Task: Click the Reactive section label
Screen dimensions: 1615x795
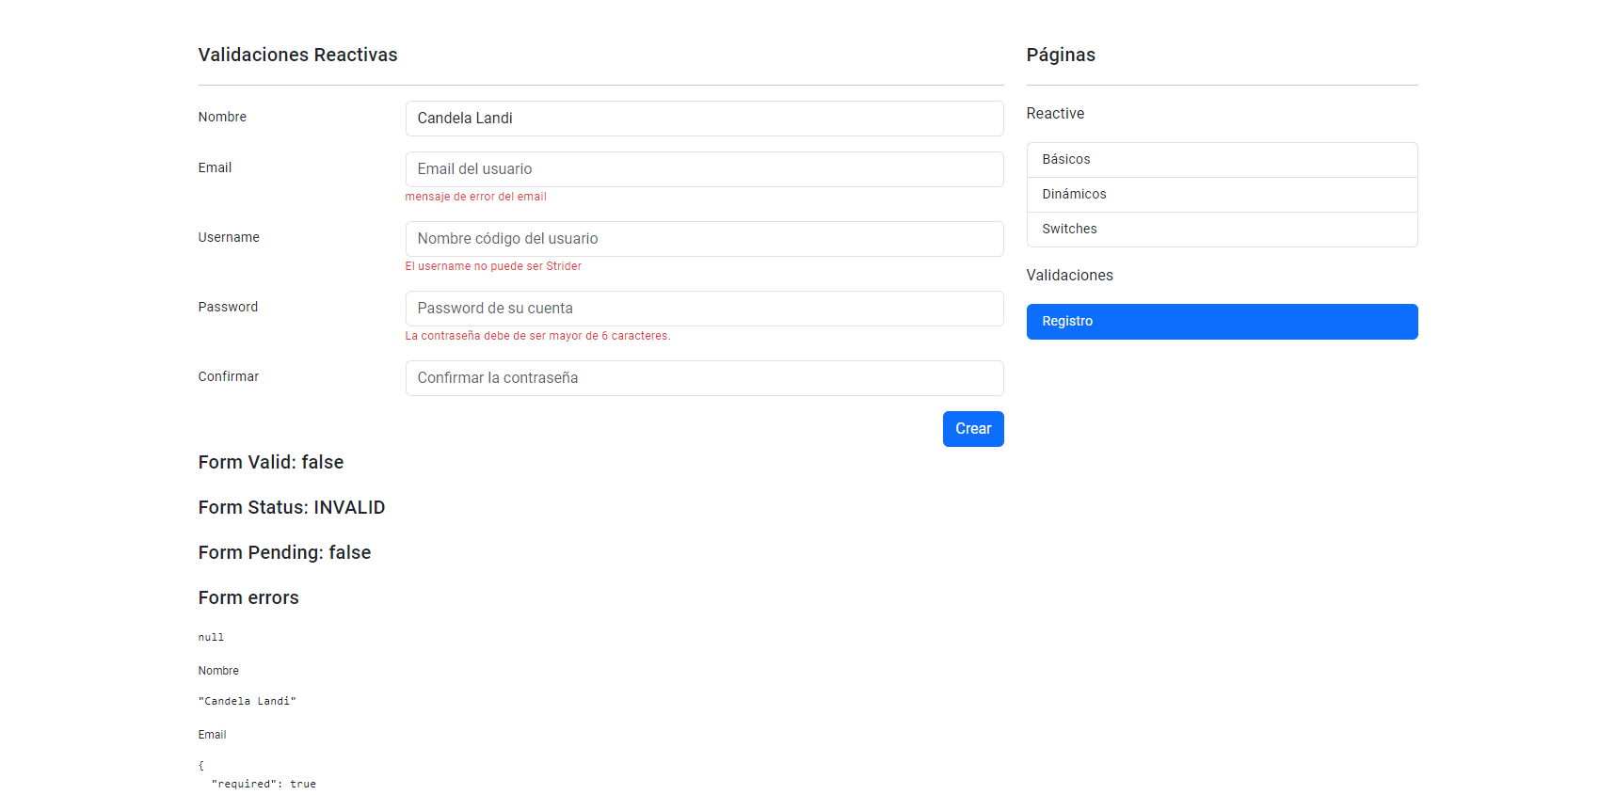Action: [1055, 114]
